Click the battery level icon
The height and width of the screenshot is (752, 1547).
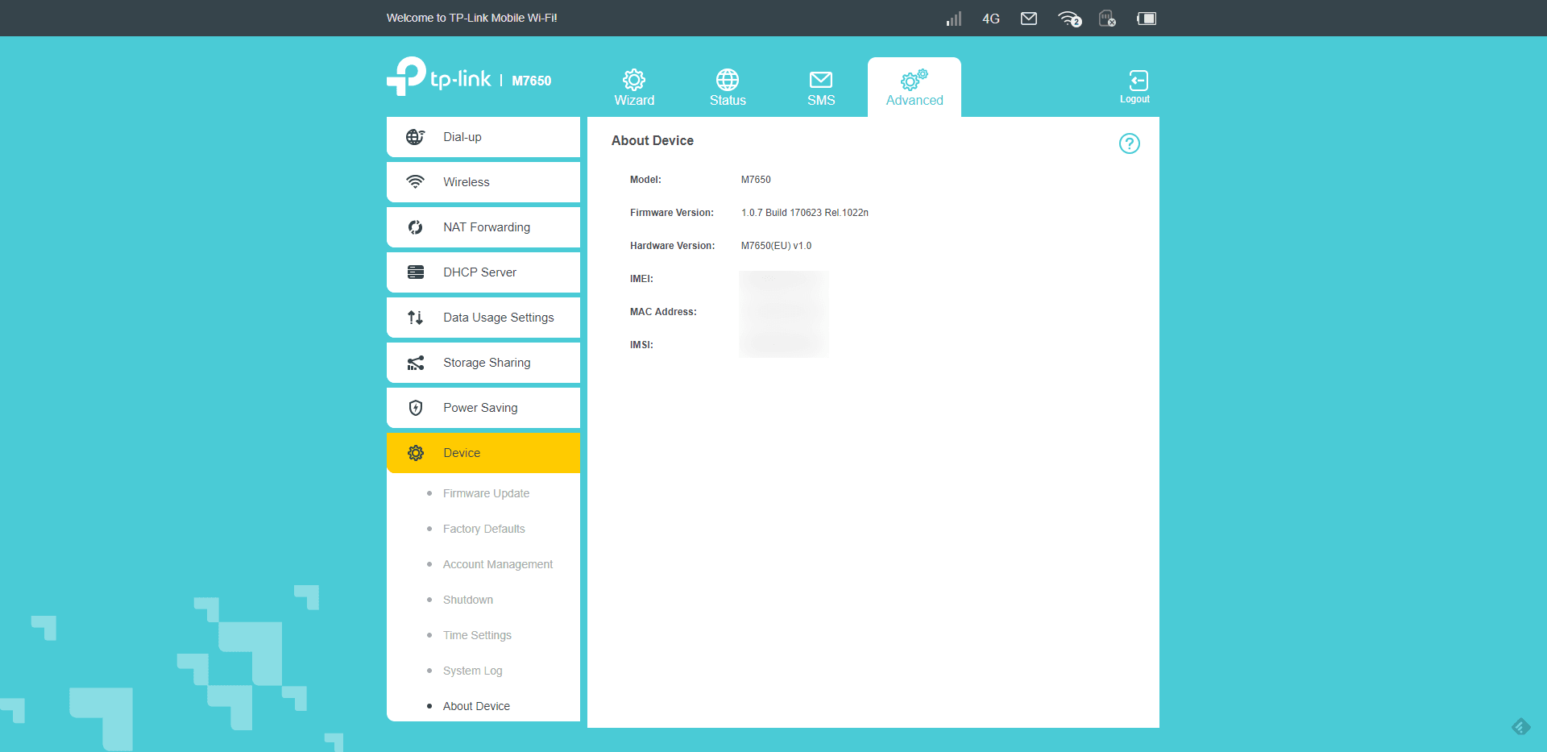coord(1147,19)
